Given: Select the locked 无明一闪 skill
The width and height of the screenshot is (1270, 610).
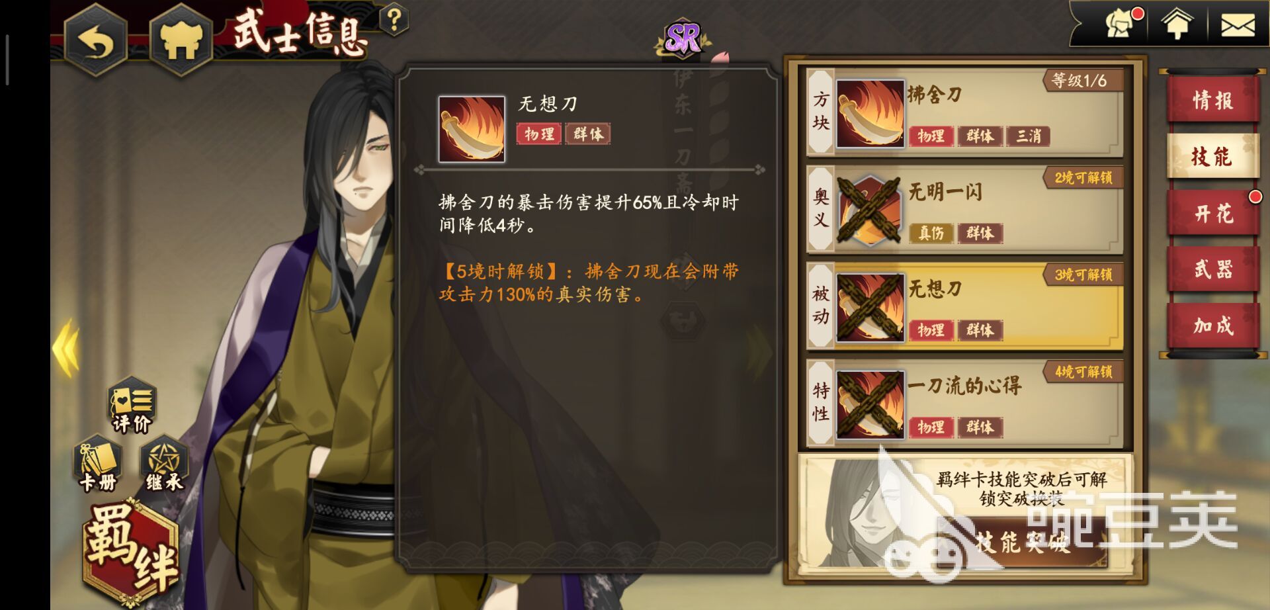Looking at the screenshot, I should [965, 210].
